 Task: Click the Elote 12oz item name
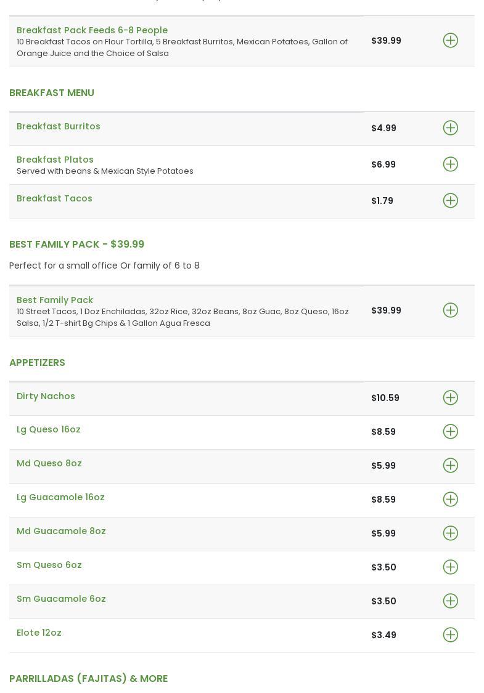(39, 633)
